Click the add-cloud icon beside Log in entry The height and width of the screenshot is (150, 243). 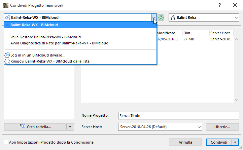[7, 55]
